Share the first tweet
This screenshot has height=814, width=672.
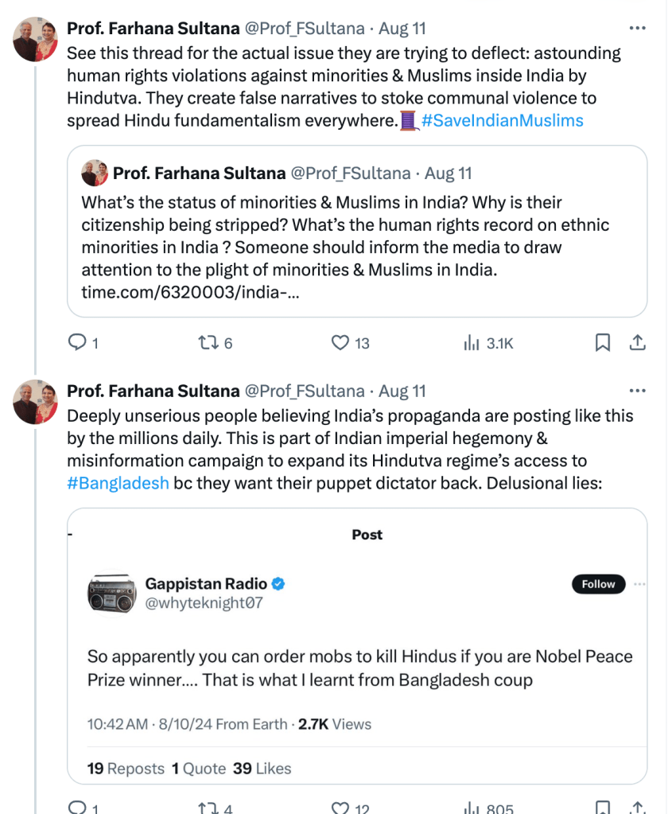[x=637, y=343]
